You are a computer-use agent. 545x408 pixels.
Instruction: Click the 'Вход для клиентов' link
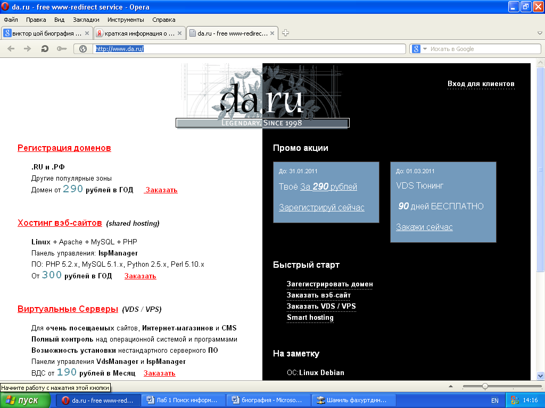tap(481, 83)
